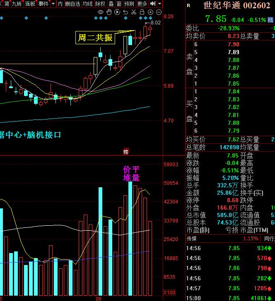Screen dimensions: 275x301
Task: Open the dropdown arrow at toolbar right end
Action: pos(159,3)
